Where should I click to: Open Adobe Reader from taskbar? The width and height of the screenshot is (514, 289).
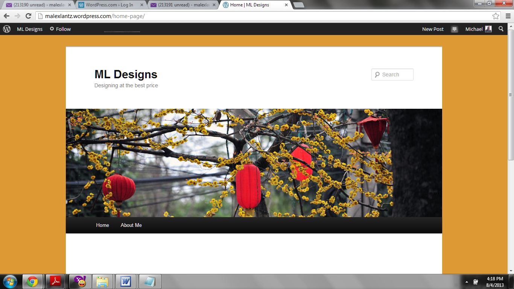(56, 281)
